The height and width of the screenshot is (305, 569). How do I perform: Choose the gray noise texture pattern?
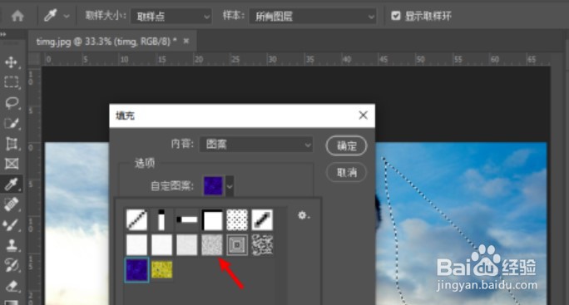click(212, 245)
